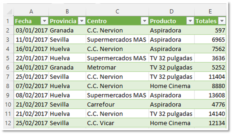Image resolution: width=232 pixels, height=134 pixels.
Task: Open the Fecha column filter dropdown
Action: coord(44,21)
